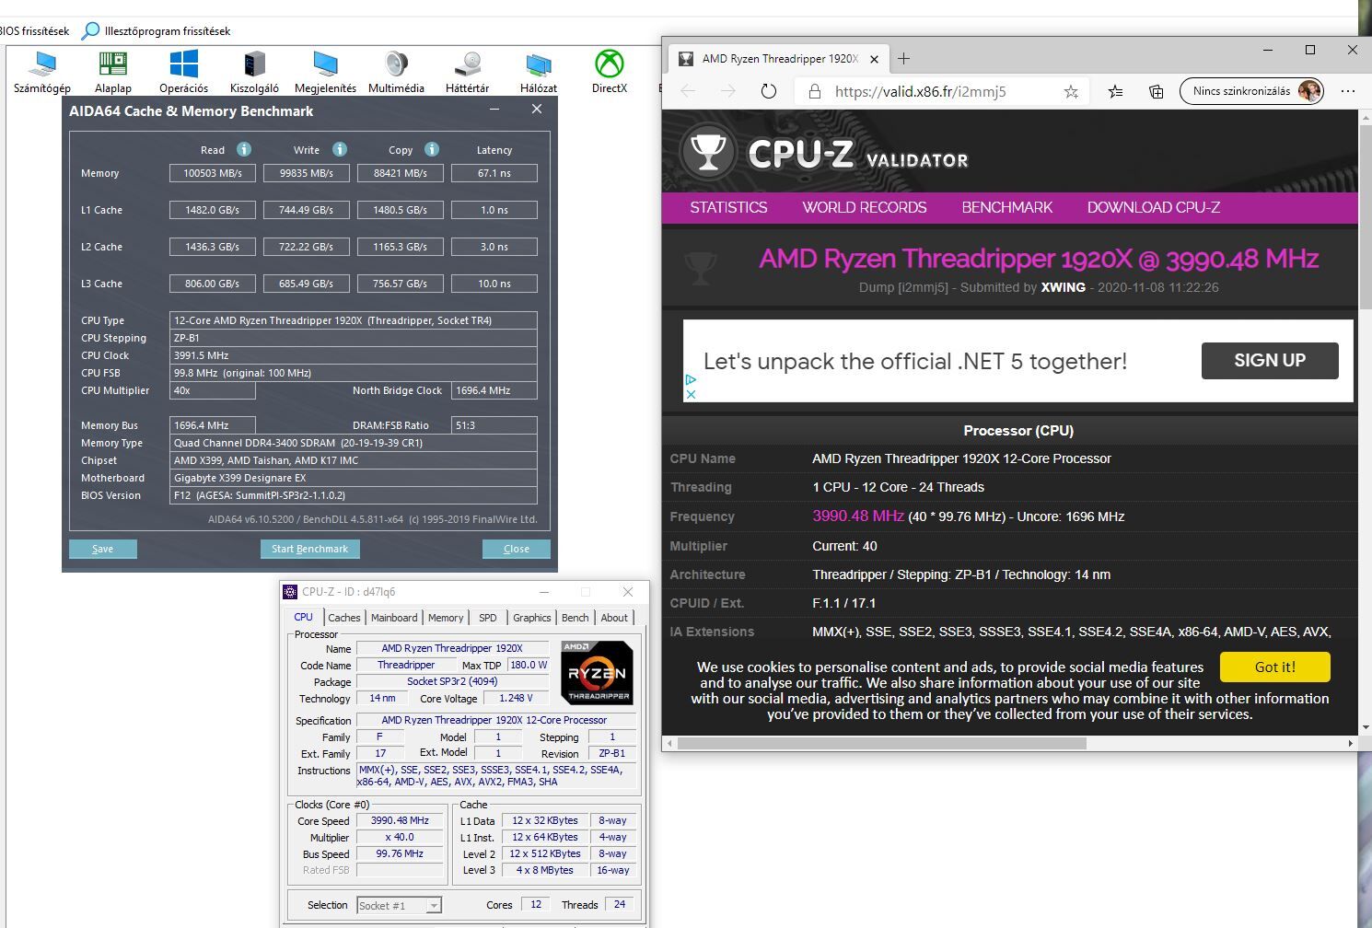The image size is (1372, 928).
Task: Click Close button in AIDA64 benchmark
Action: (x=517, y=549)
